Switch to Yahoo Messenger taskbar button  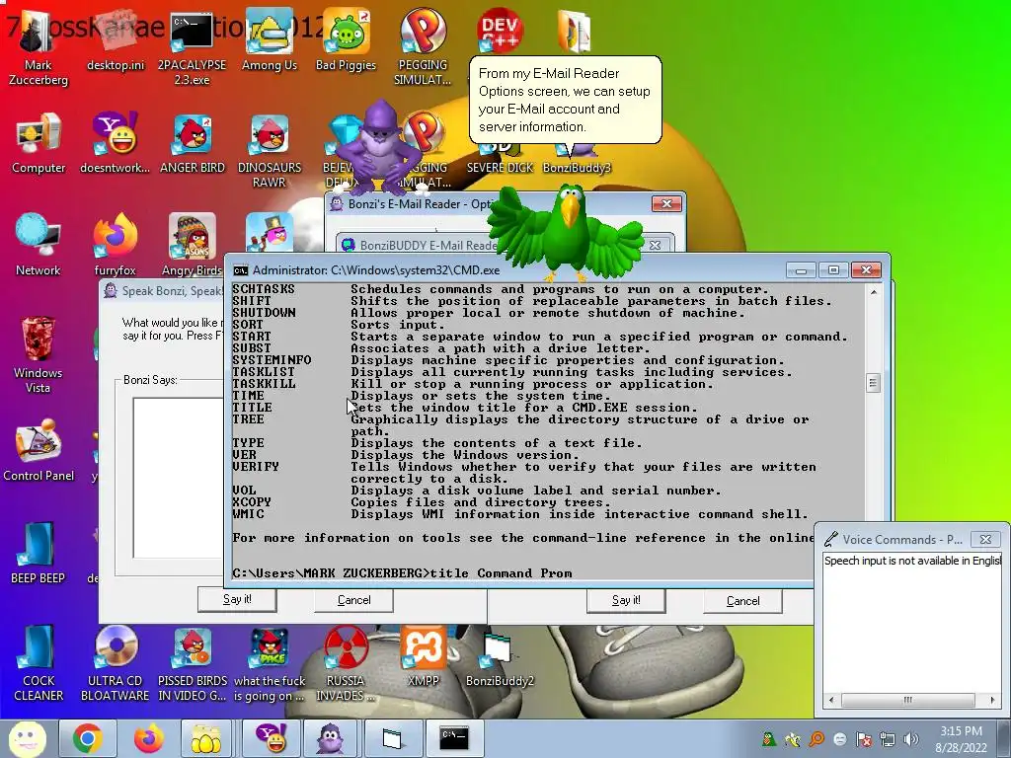271,738
